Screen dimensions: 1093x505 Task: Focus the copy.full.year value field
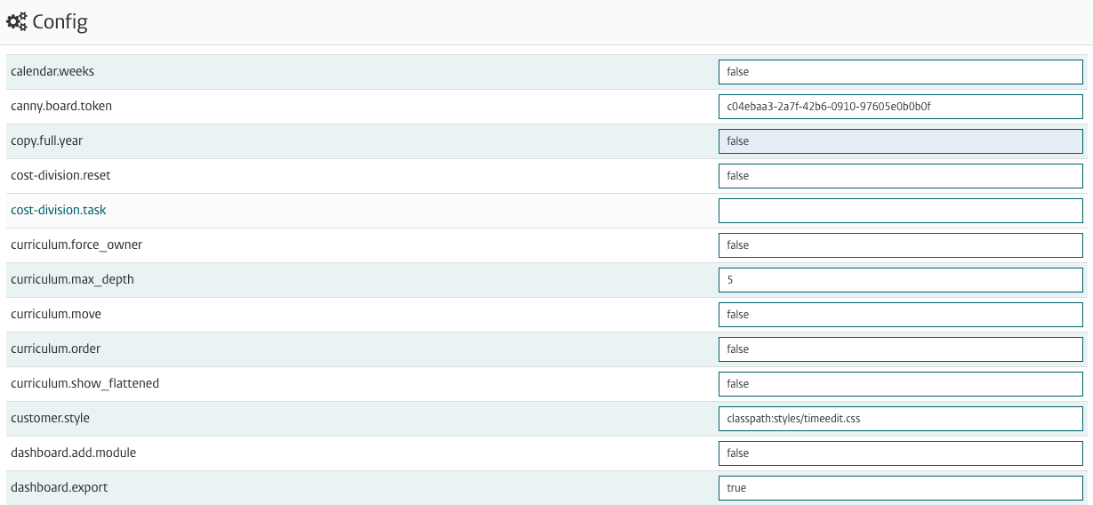[900, 141]
